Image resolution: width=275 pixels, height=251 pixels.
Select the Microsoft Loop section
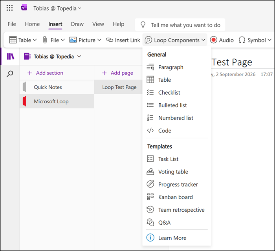[57, 101]
